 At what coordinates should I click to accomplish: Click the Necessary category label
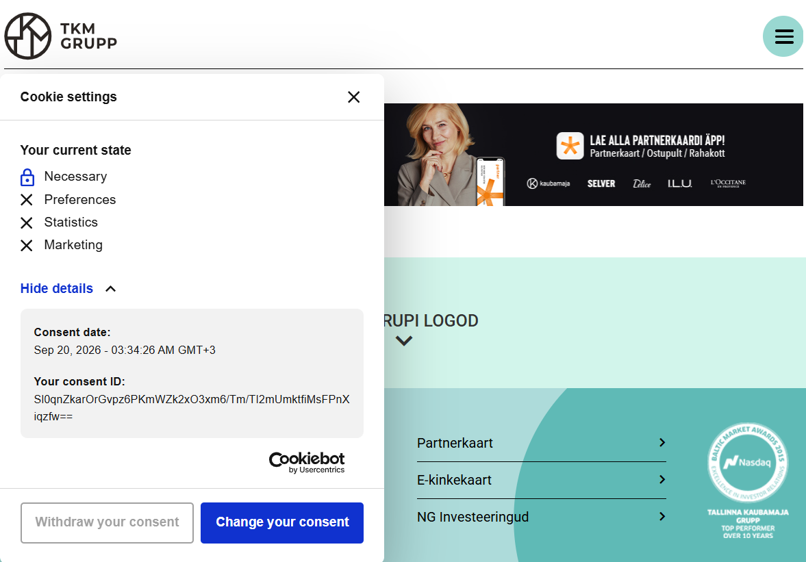[75, 176]
